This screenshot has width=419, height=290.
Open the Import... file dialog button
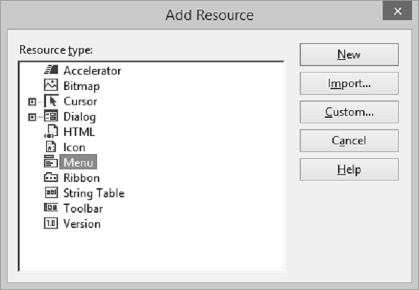[x=348, y=84]
